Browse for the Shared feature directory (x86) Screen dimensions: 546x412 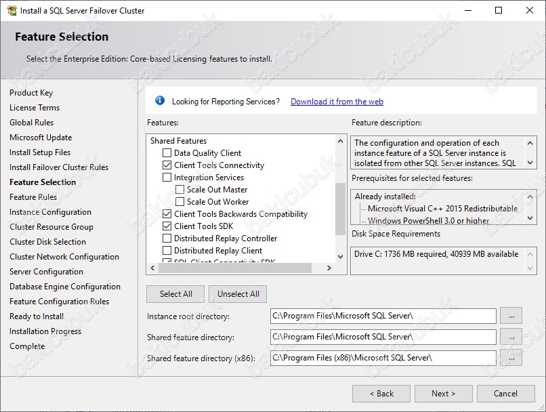[511, 358]
